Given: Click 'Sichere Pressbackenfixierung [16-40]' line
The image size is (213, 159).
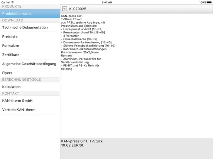Looking at the screenshot, I should click(x=88, y=46).
